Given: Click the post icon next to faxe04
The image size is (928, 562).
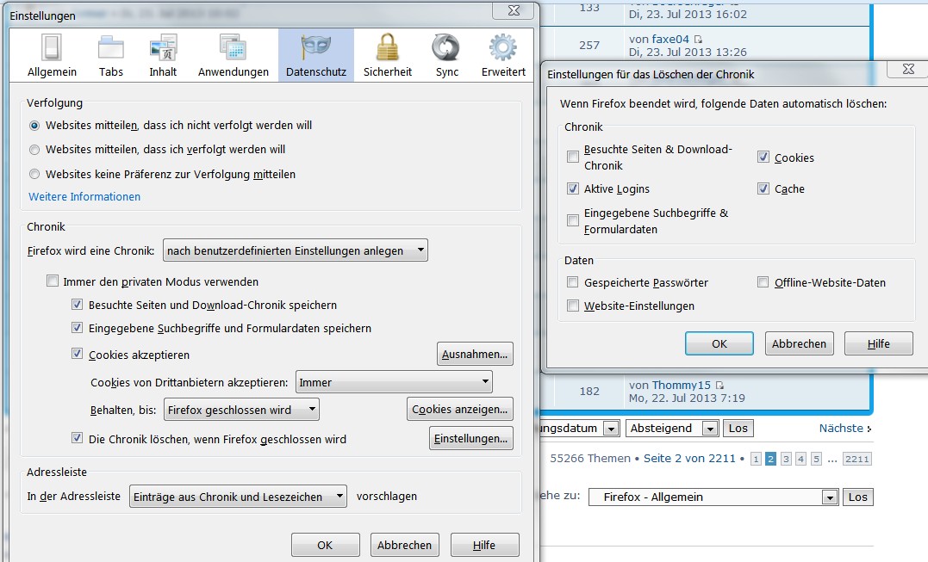Looking at the screenshot, I should tap(698, 40).
